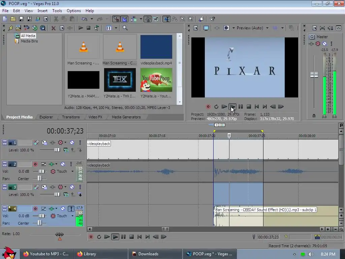Open the Preview (Auto) quality dropdown

point(267,28)
